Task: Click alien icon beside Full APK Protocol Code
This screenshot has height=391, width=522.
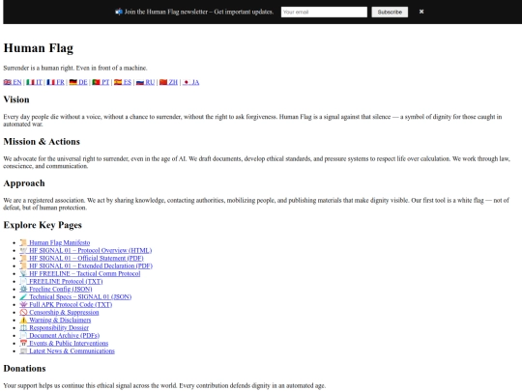Action: (23, 304)
